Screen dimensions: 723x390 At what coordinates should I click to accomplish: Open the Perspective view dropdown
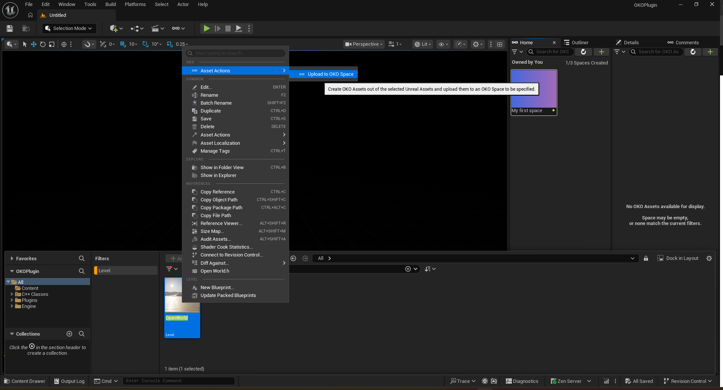(x=364, y=44)
